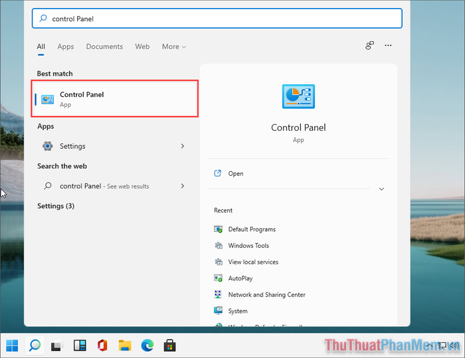Click the Network and Sharing Center icon
This screenshot has width=465, height=358.
pos(218,294)
